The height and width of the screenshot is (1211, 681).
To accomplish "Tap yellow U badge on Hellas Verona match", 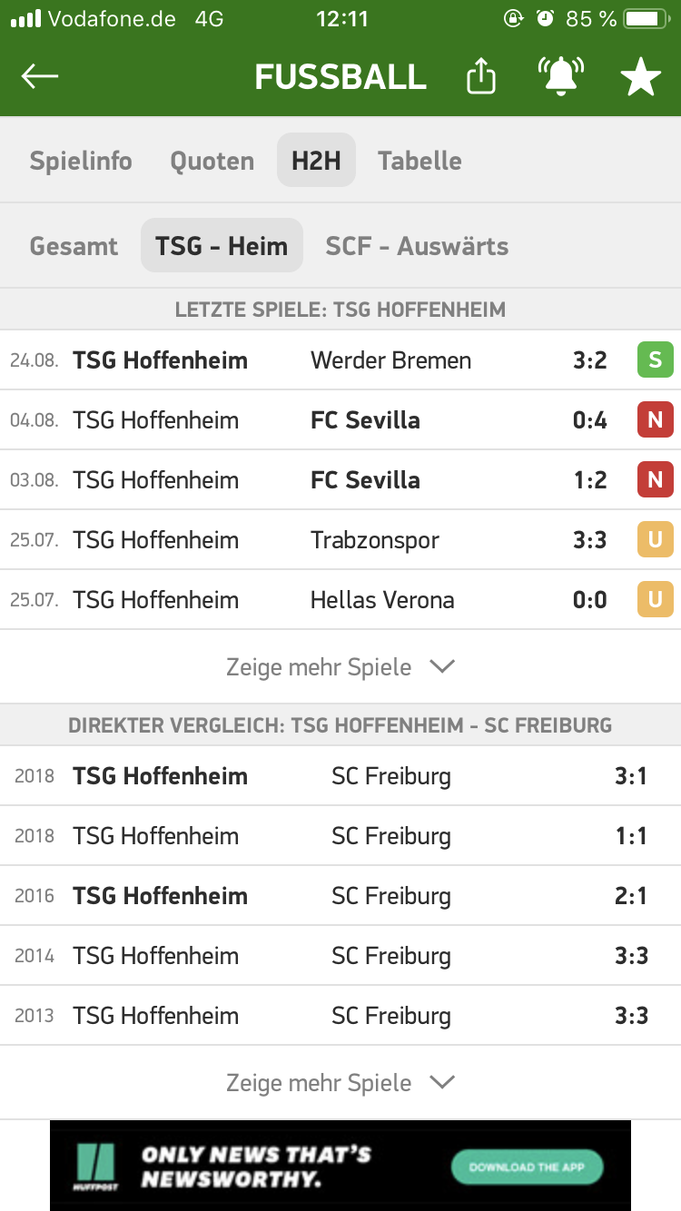I will click(655, 600).
